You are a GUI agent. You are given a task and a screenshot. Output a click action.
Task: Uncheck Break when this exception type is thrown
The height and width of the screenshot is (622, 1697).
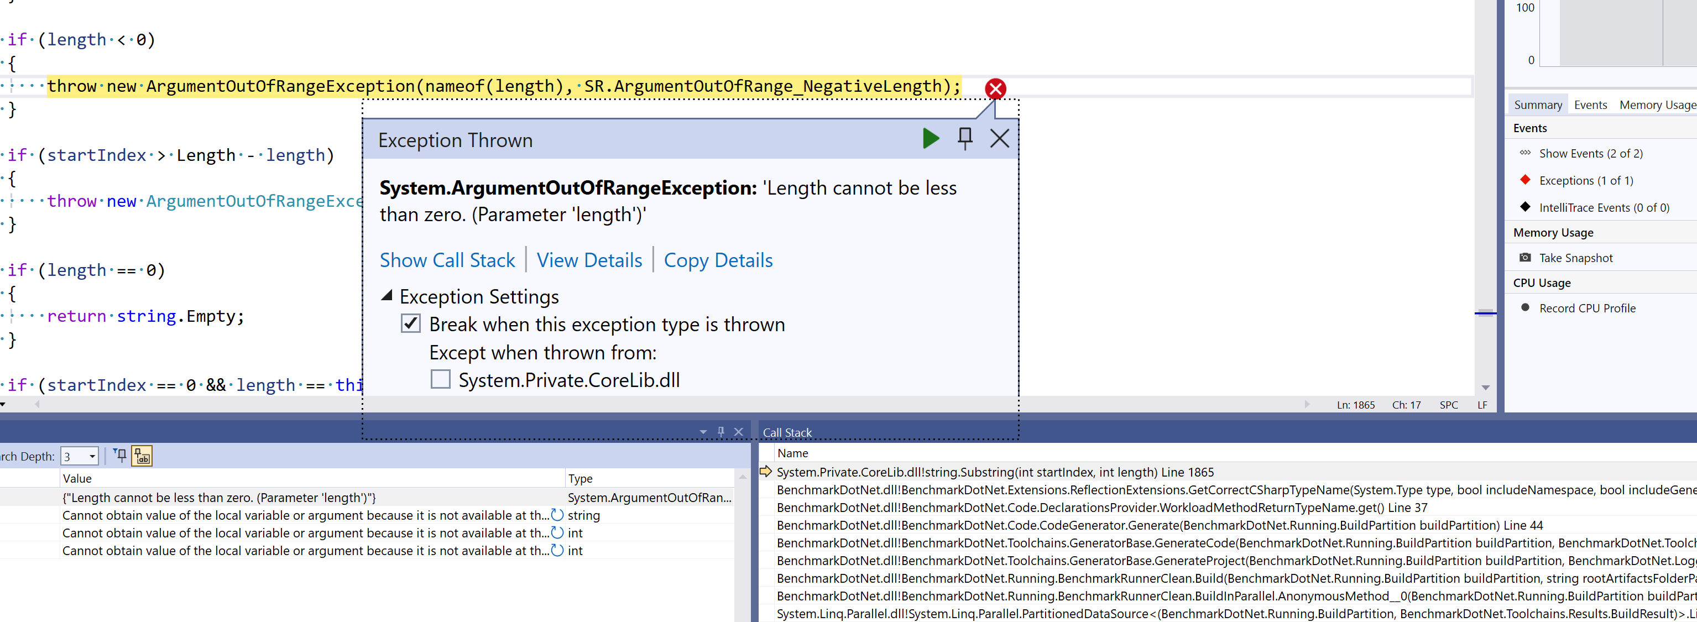411,323
